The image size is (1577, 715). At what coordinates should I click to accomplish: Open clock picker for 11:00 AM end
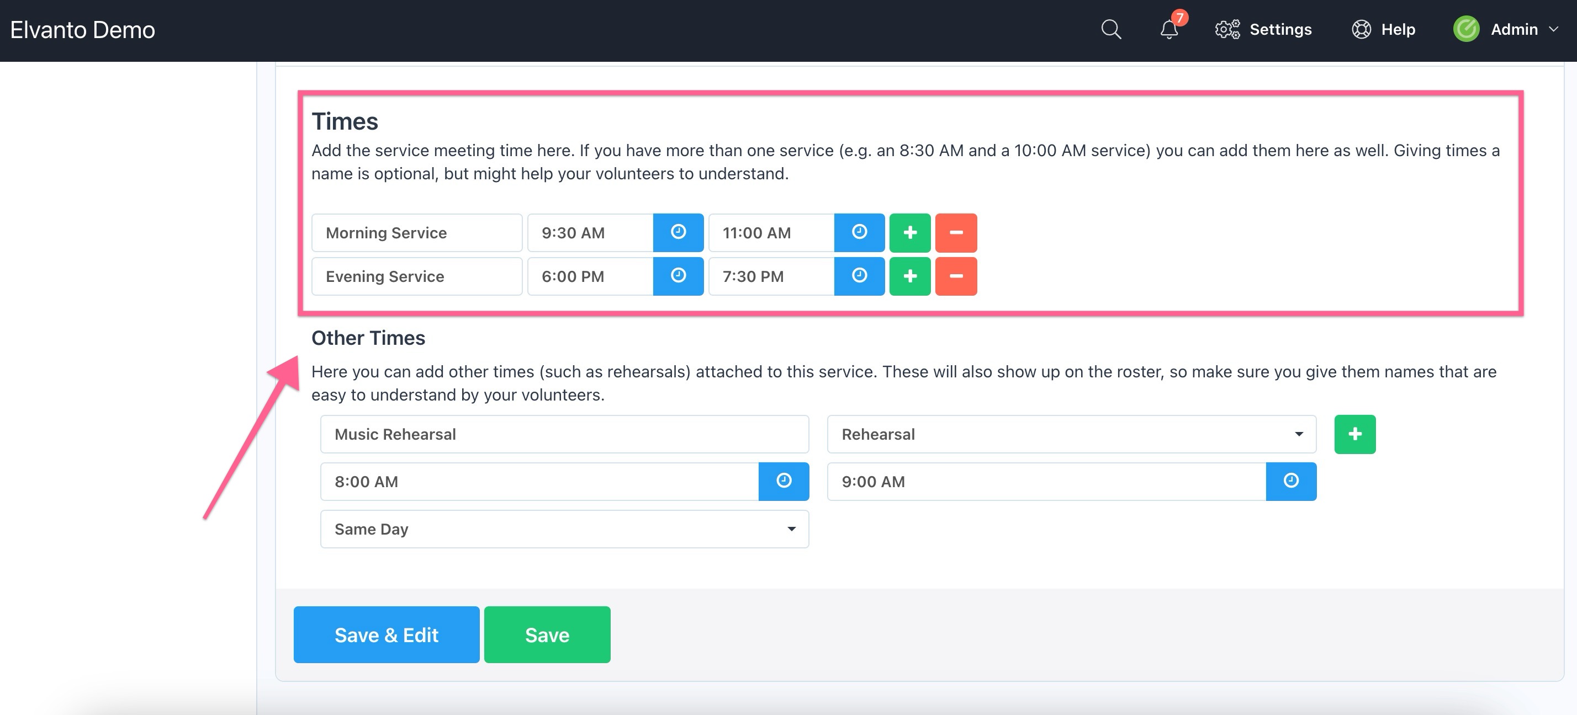(859, 232)
